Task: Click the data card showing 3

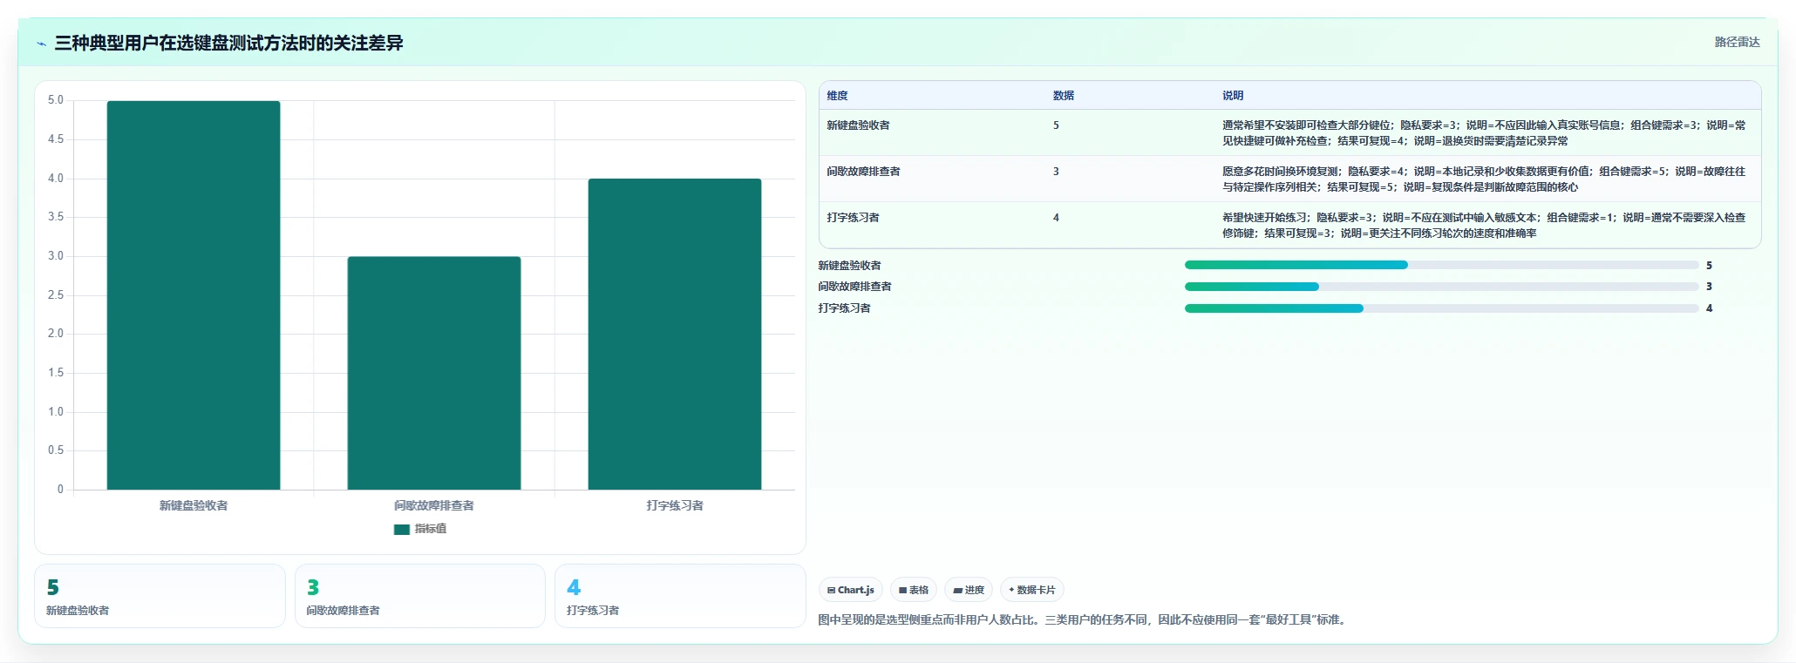Action: pyautogui.click(x=420, y=596)
